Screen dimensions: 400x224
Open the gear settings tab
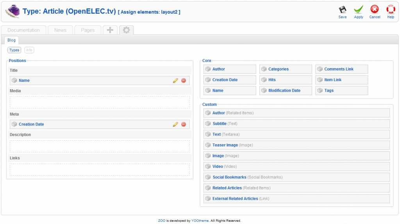click(126, 30)
